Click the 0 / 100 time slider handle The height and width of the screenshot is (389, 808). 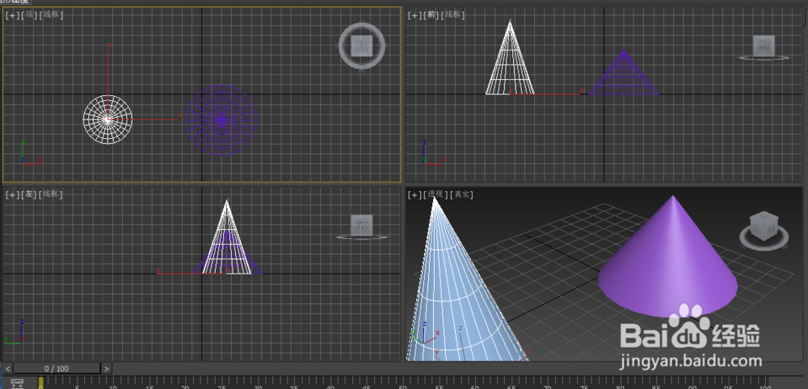coord(57,368)
